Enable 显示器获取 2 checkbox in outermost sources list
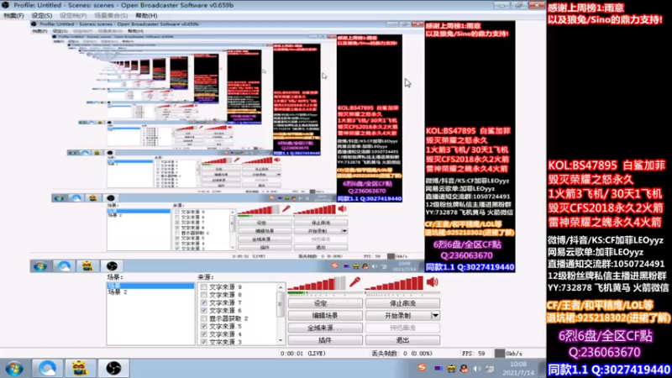 coord(203,318)
